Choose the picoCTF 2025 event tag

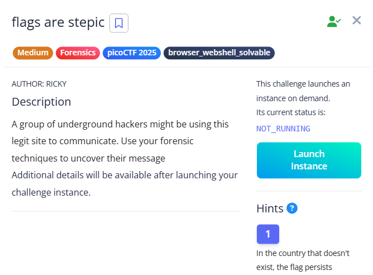132,53
